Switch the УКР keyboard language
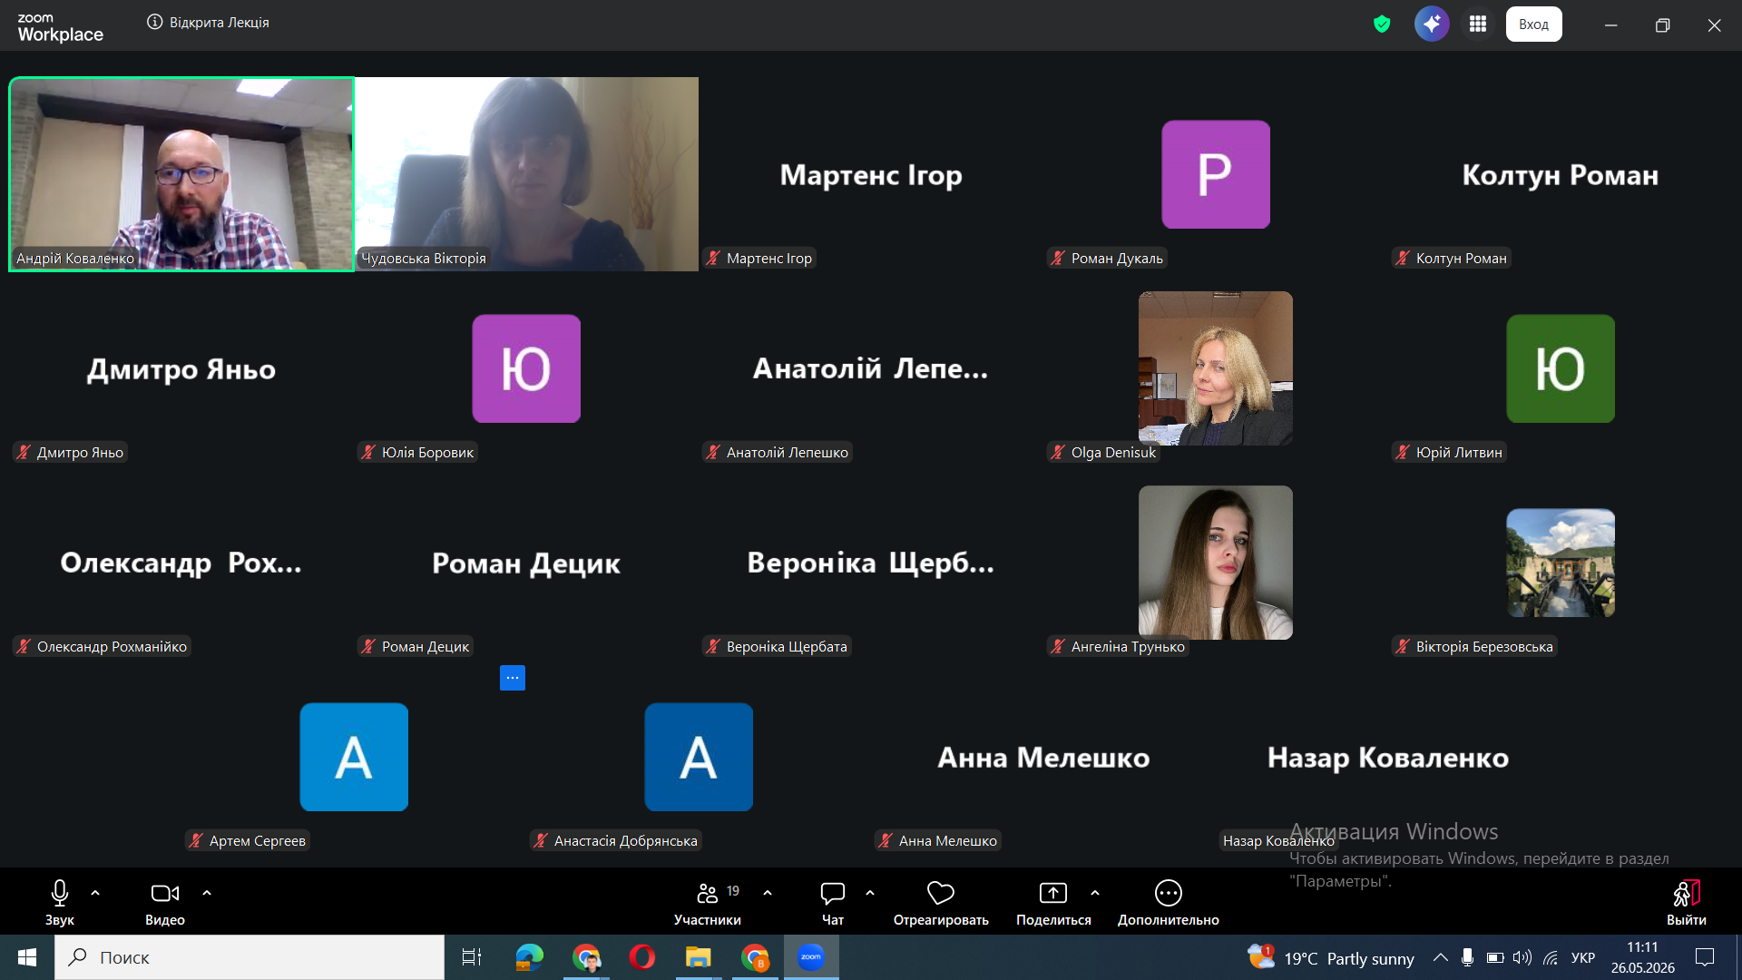The width and height of the screenshot is (1742, 980). [x=1583, y=957]
